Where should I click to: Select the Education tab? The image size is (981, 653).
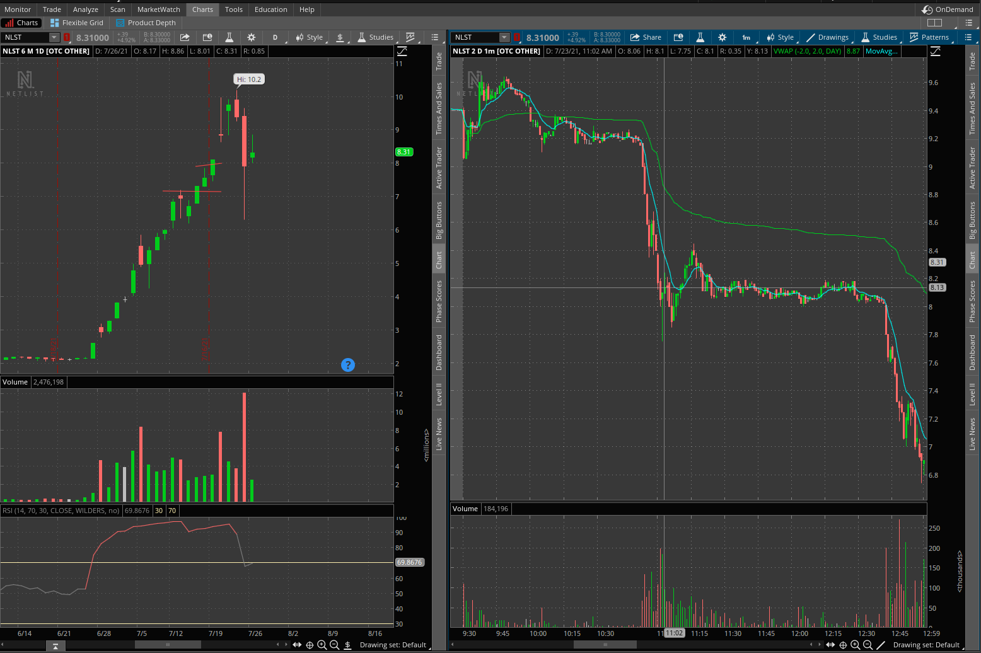271,9
